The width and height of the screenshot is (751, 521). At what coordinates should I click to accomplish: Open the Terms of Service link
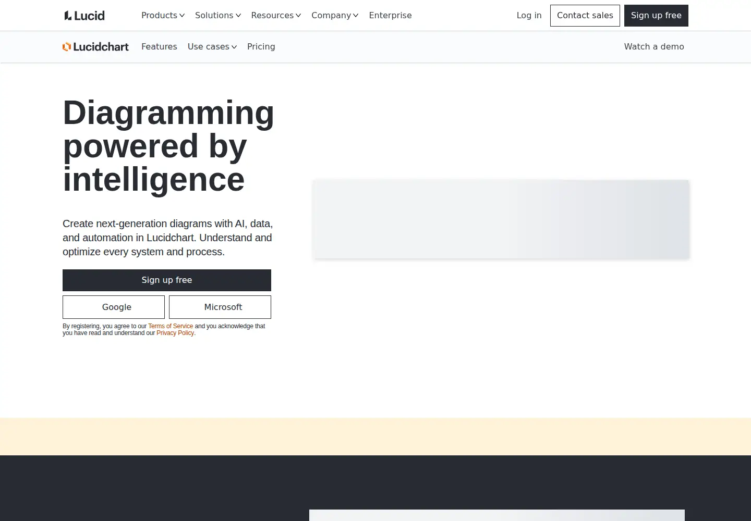(x=171, y=326)
